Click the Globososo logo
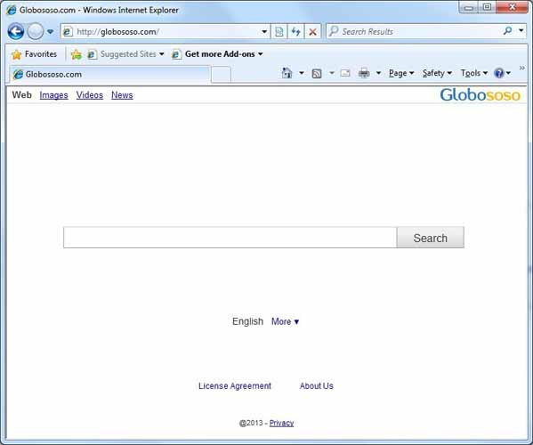 (x=480, y=95)
